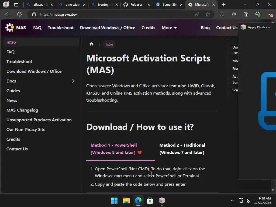Open FAQ in top navigation bar
Image resolution: width=276 pixels, height=207 pixels.
point(37,28)
